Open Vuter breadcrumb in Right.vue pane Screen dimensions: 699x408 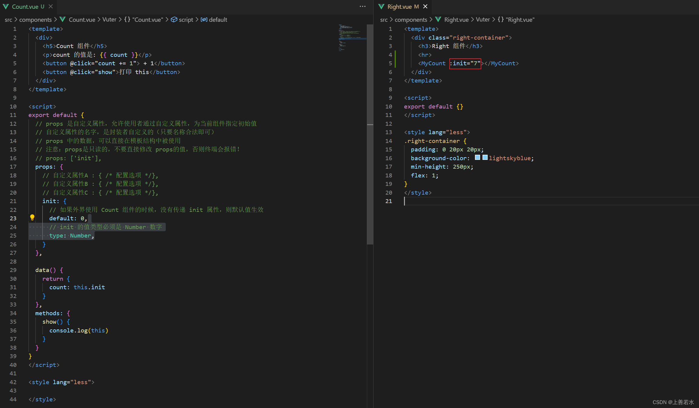(483, 20)
